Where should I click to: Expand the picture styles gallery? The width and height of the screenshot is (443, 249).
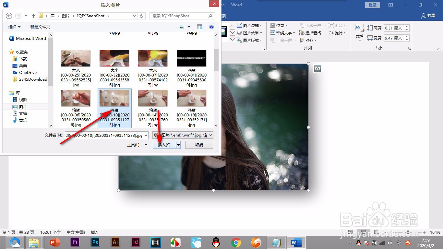(232, 40)
